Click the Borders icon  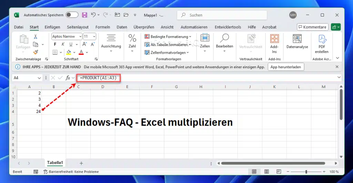point(55,52)
